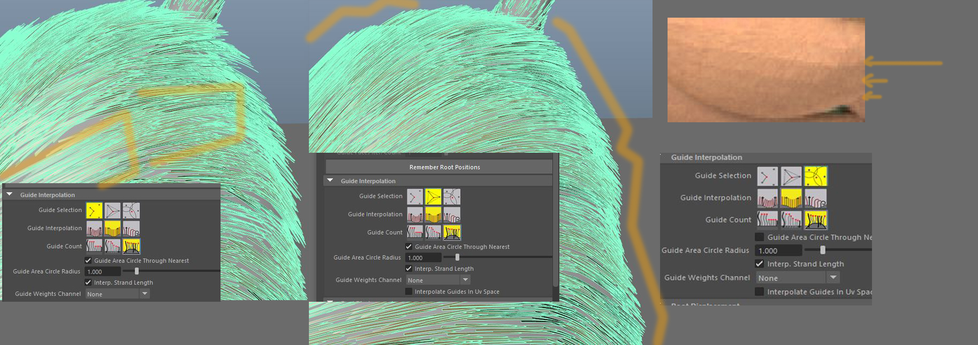978x345 pixels.
Task: Choose middle Guide Selection triangle icon in middle panel
Action: [x=433, y=197]
